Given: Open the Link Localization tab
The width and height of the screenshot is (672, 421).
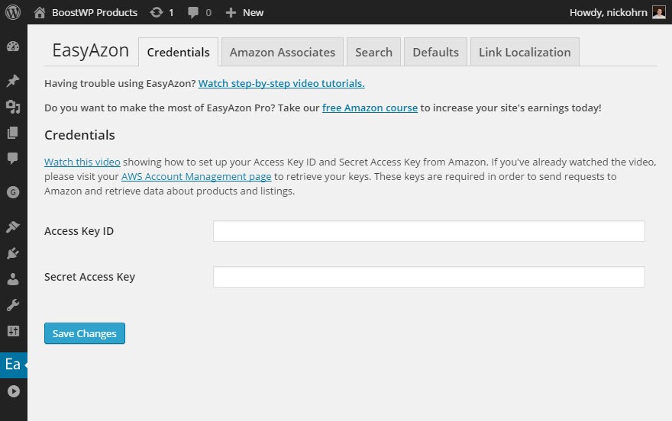Looking at the screenshot, I should coord(525,52).
